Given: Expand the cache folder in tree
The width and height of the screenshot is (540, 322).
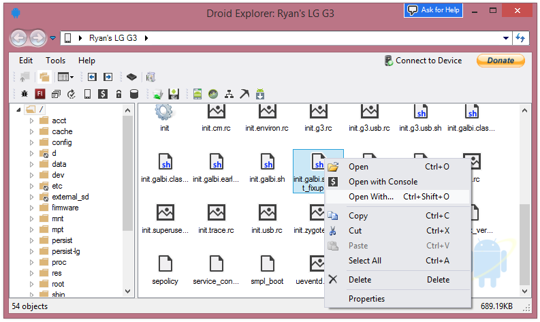Looking at the screenshot, I should pos(31,131).
